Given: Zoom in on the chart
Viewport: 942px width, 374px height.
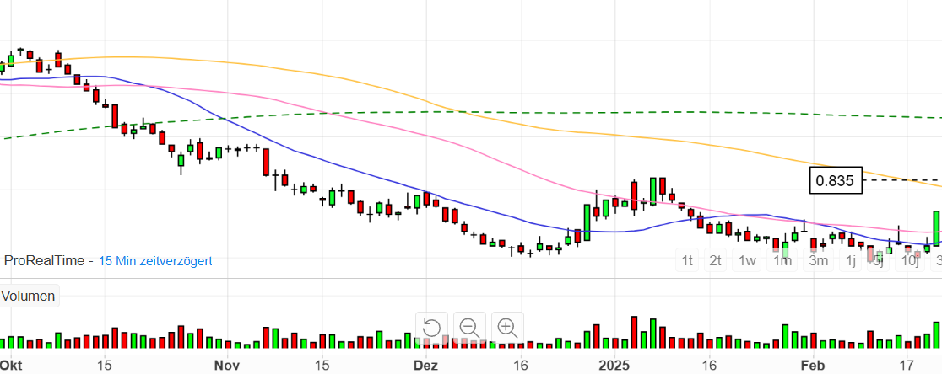Looking at the screenshot, I should (x=507, y=328).
